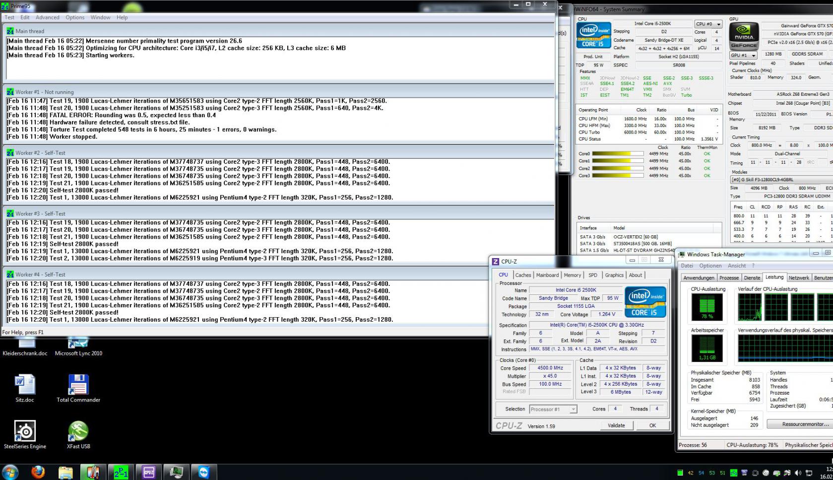Click the Worker #1 - Not running window icon
The image size is (833, 480).
point(10,92)
